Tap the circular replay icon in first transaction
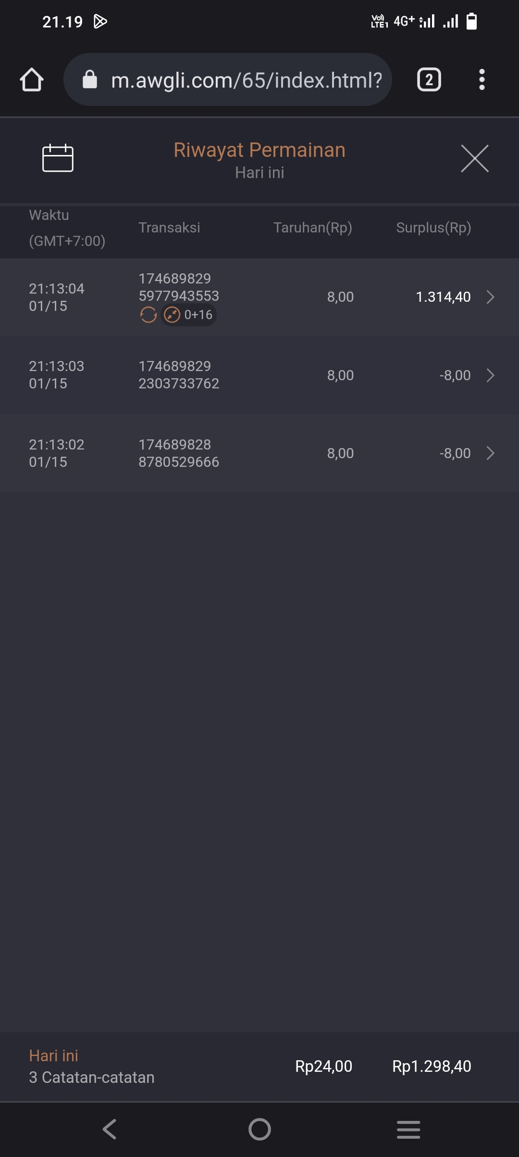 pos(148,315)
